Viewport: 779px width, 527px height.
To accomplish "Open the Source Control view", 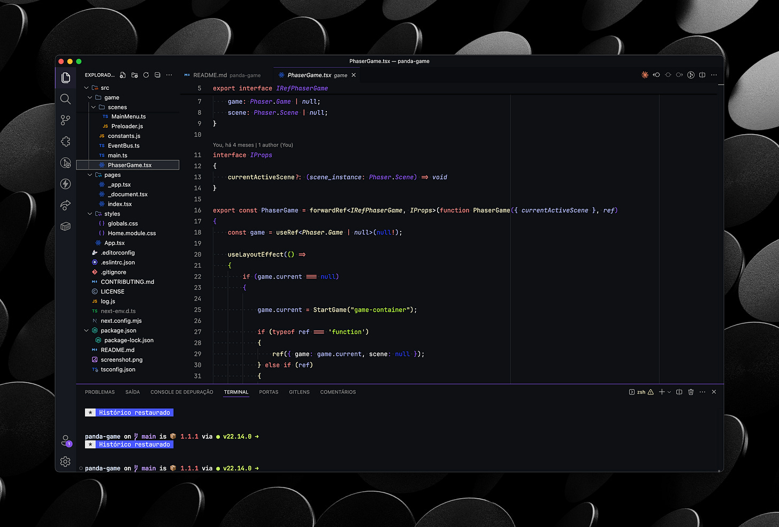I will pyautogui.click(x=66, y=120).
